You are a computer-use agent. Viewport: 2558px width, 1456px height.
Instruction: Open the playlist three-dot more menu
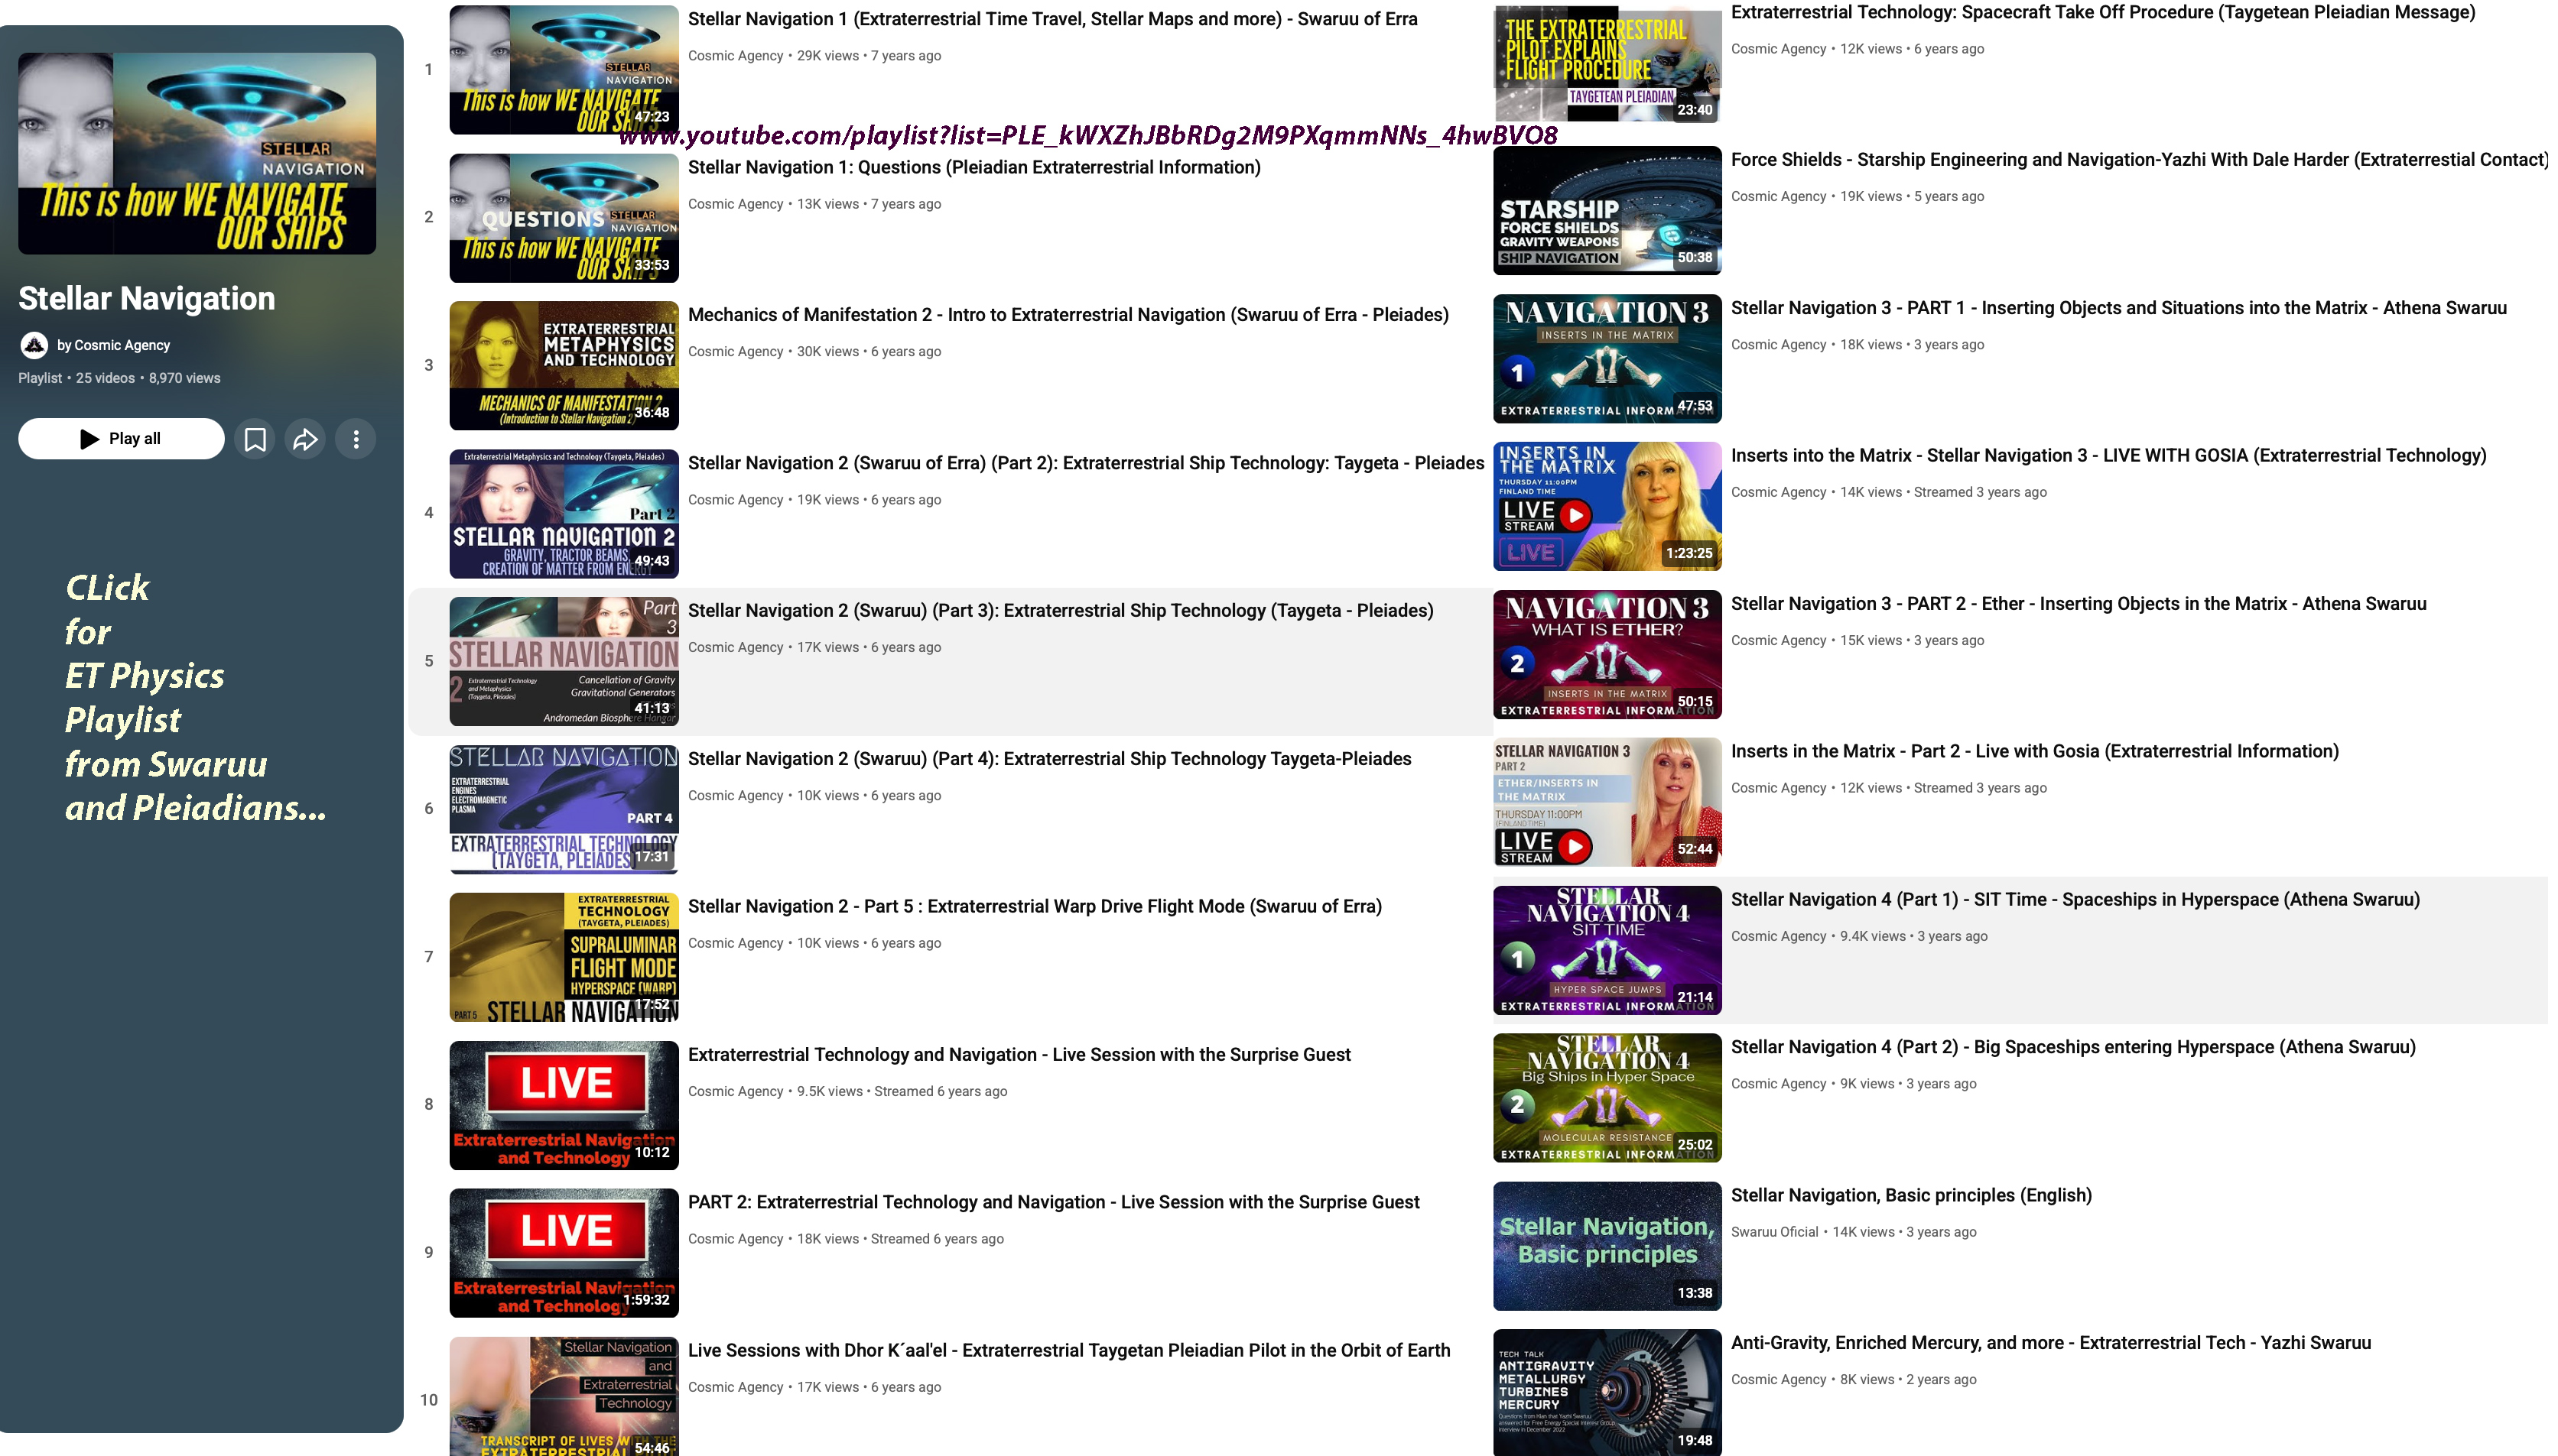pos(356,439)
